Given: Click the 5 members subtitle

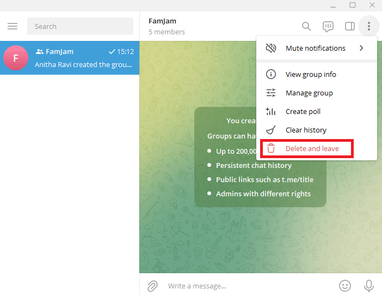Looking at the screenshot, I should tap(167, 32).
